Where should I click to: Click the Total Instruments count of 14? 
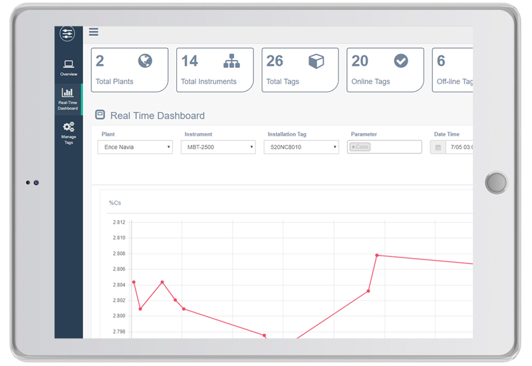click(190, 61)
